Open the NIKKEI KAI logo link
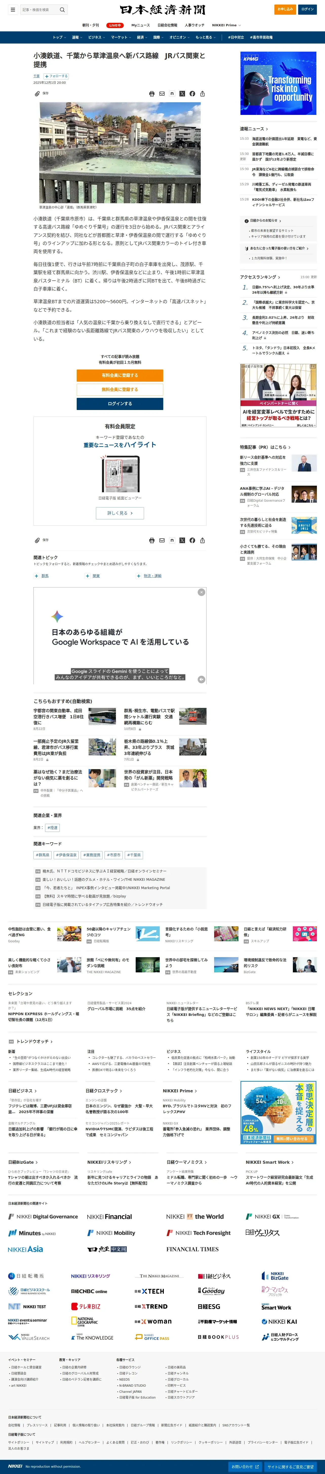This screenshot has height=1474, width=325. coord(279,1322)
